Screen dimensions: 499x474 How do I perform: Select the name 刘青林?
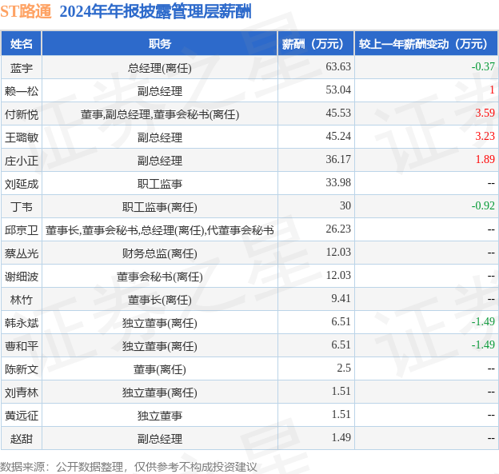tap(22, 393)
